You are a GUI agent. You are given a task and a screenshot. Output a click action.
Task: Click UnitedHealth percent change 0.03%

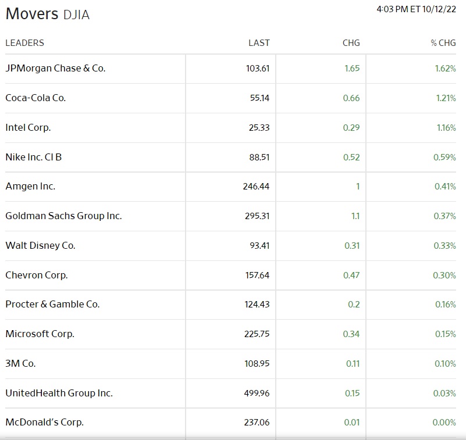coord(444,394)
